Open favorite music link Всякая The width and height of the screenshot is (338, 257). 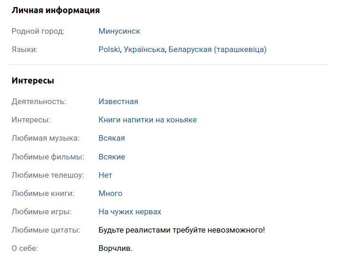[x=112, y=138]
